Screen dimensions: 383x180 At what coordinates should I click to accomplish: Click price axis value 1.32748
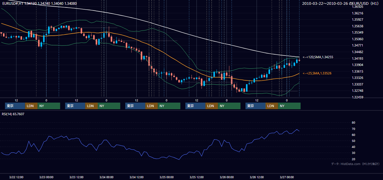358,91
